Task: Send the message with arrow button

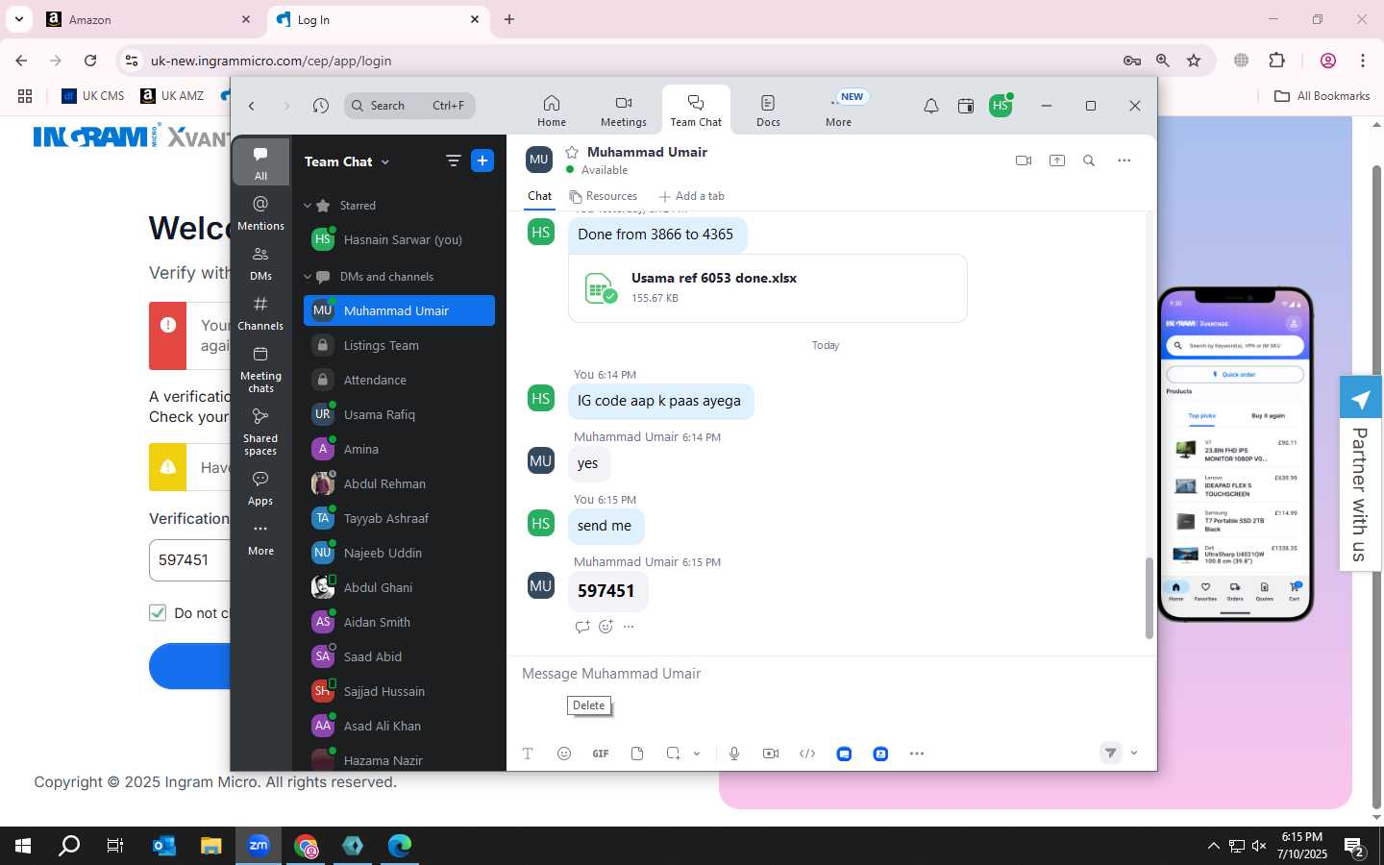Action: (1110, 753)
